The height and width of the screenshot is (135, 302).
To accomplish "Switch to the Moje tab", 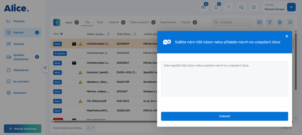I will pos(100,22).
